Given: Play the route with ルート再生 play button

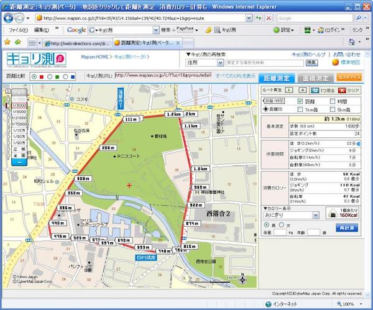Looking at the screenshot, I should point(289,90).
